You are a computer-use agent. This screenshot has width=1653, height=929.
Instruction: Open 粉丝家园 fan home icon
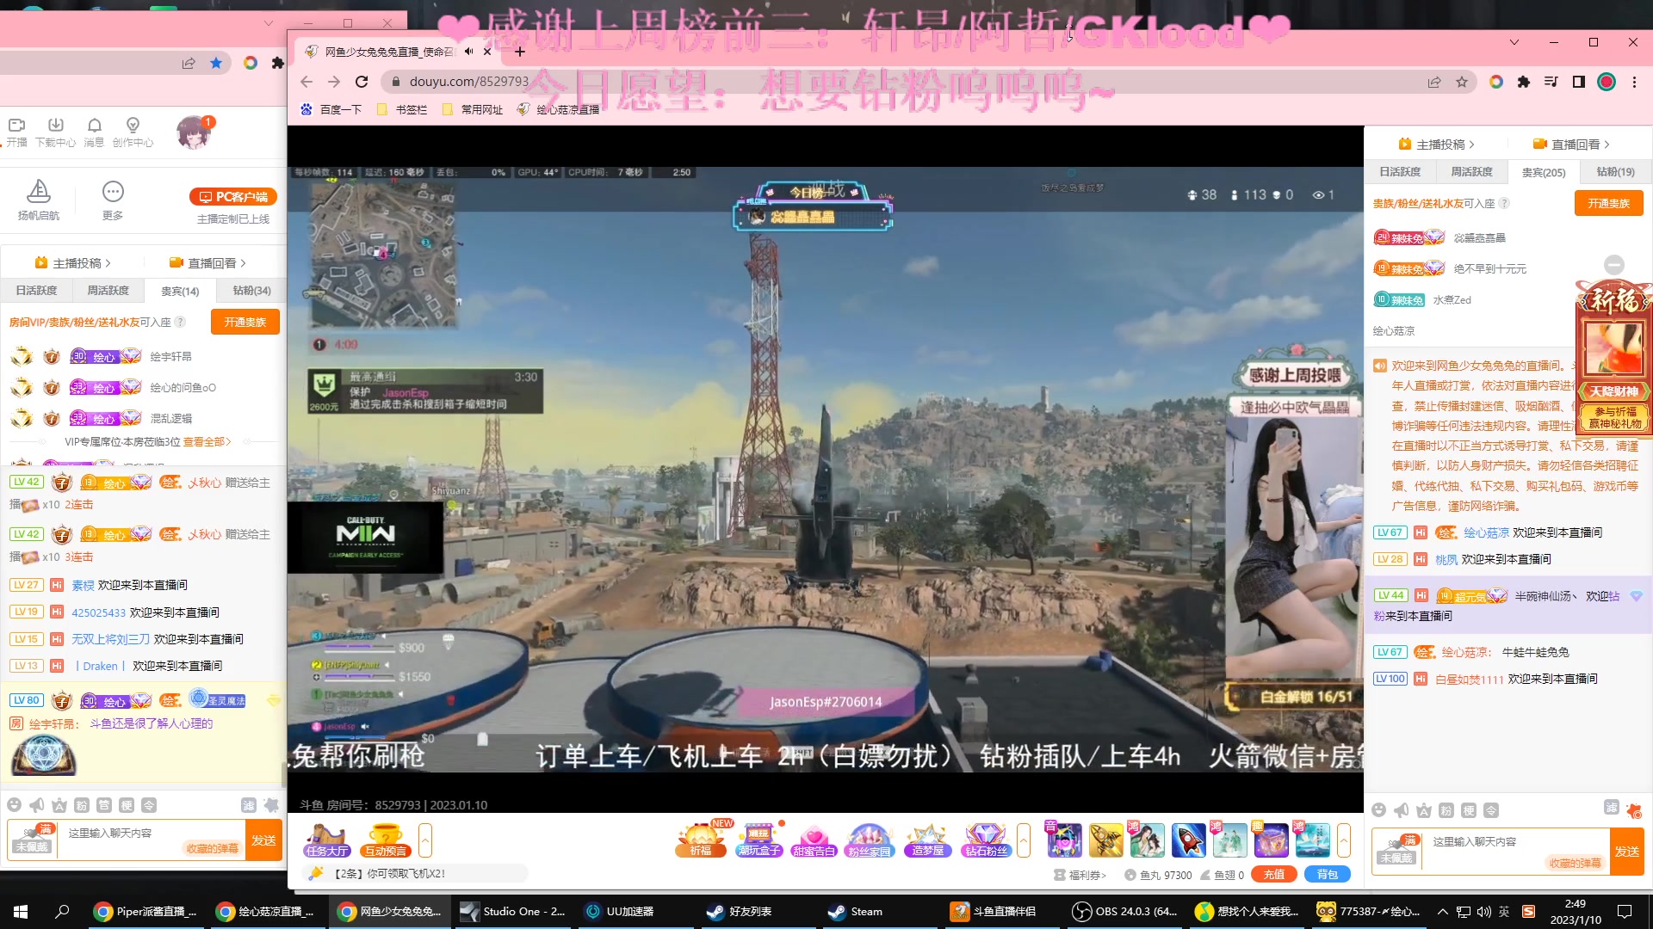pyautogui.click(x=870, y=840)
